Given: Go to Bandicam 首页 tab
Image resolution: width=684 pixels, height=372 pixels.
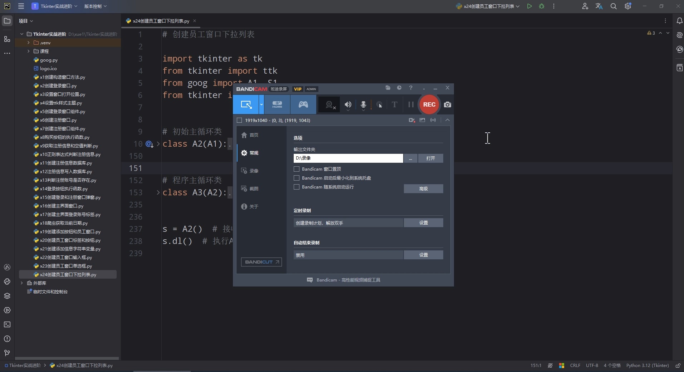Looking at the screenshot, I should tap(250, 135).
